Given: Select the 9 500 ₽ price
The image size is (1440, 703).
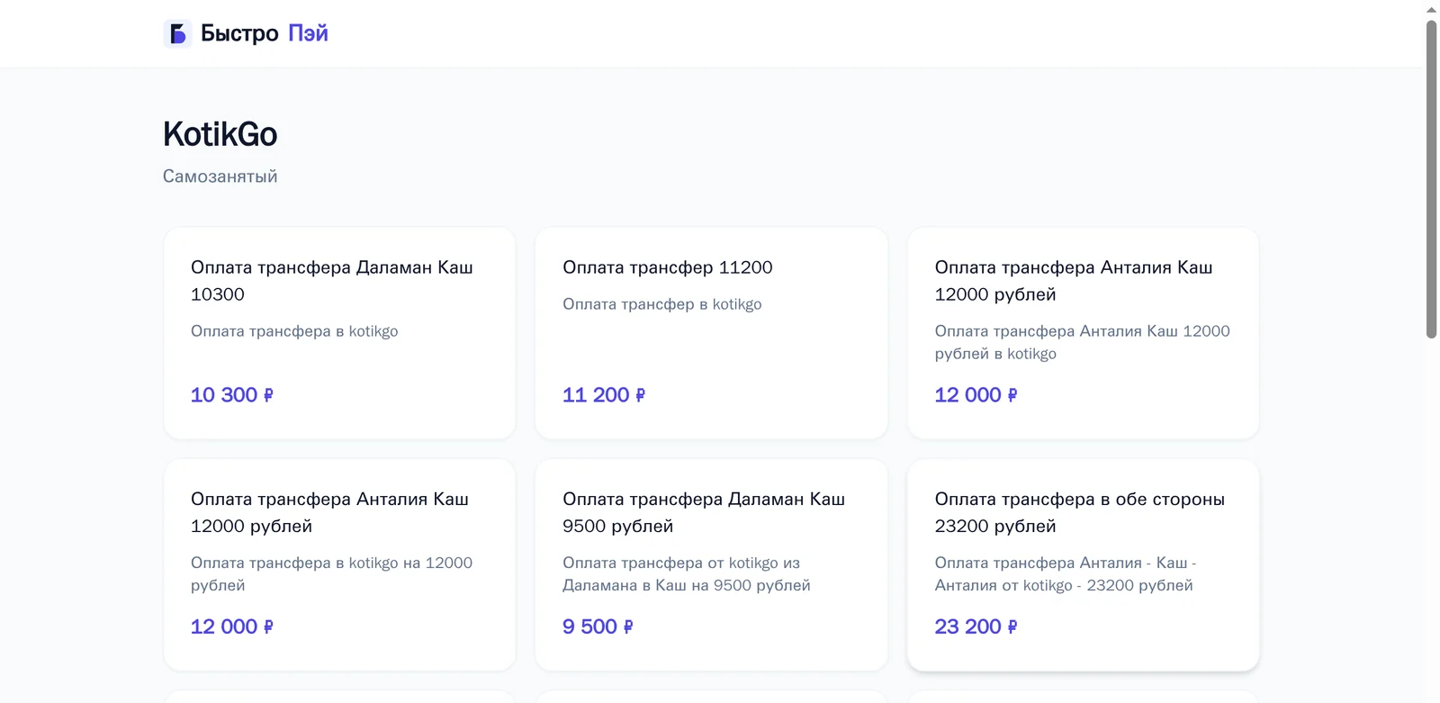Looking at the screenshot, I should click(x=598, y=626).
